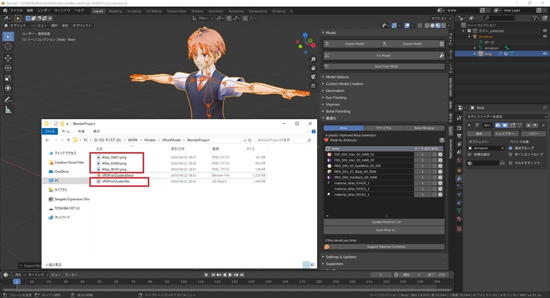
Task: Activate the Scale tool
Action: click(x=8, y=78)
